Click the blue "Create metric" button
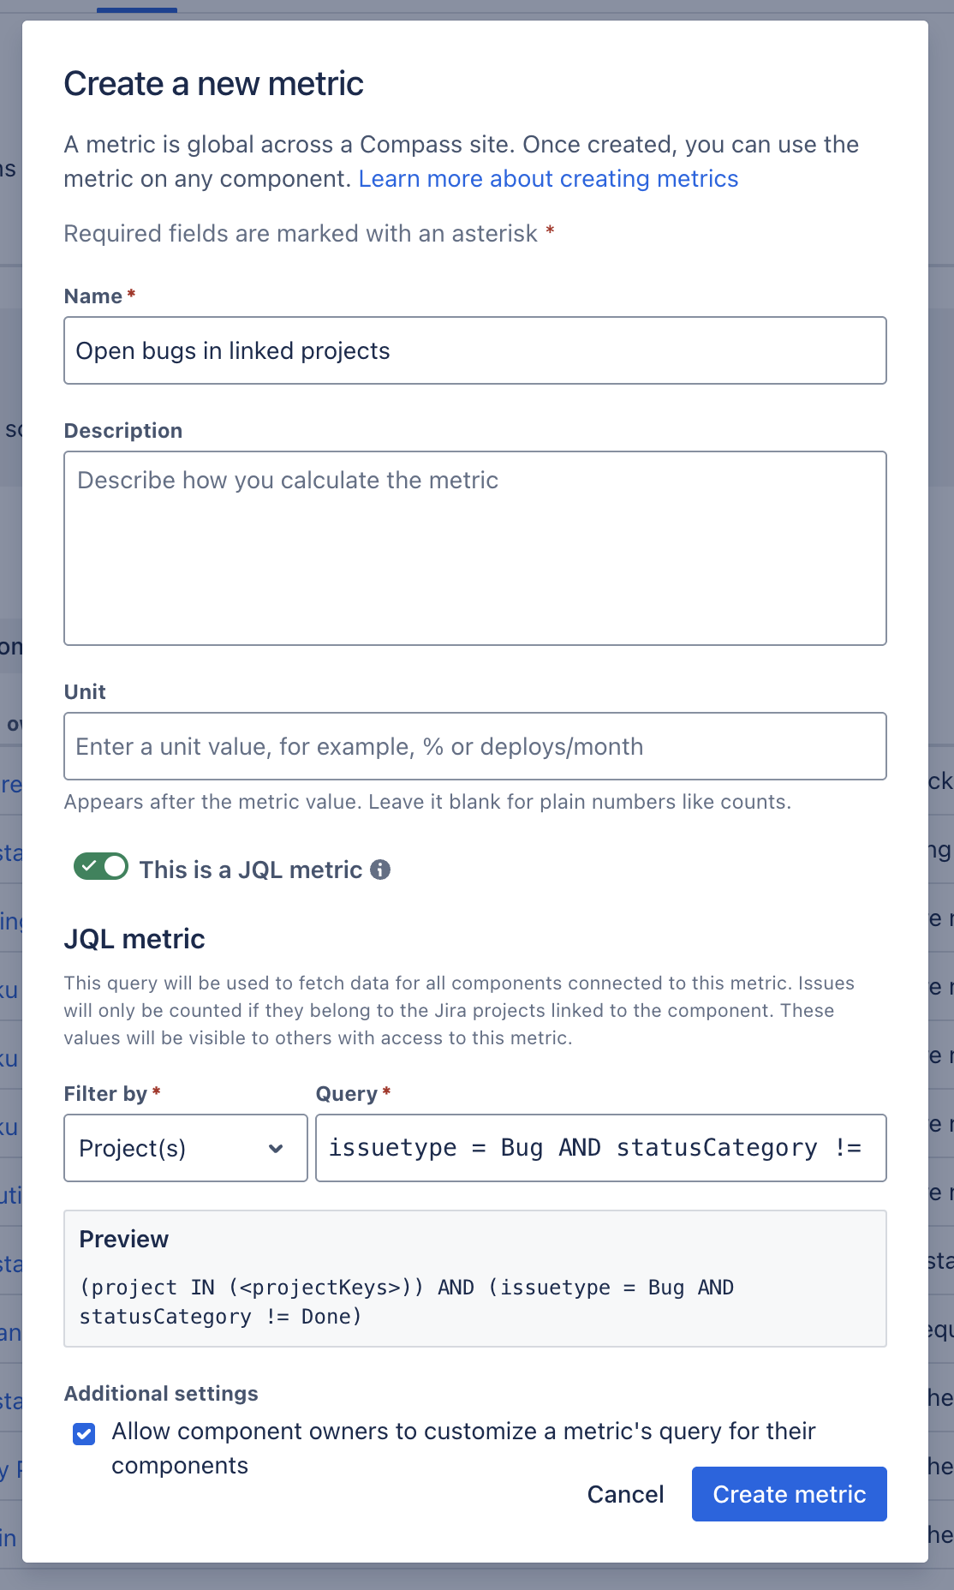954x1590 pixels. (x=788, y=1493)
